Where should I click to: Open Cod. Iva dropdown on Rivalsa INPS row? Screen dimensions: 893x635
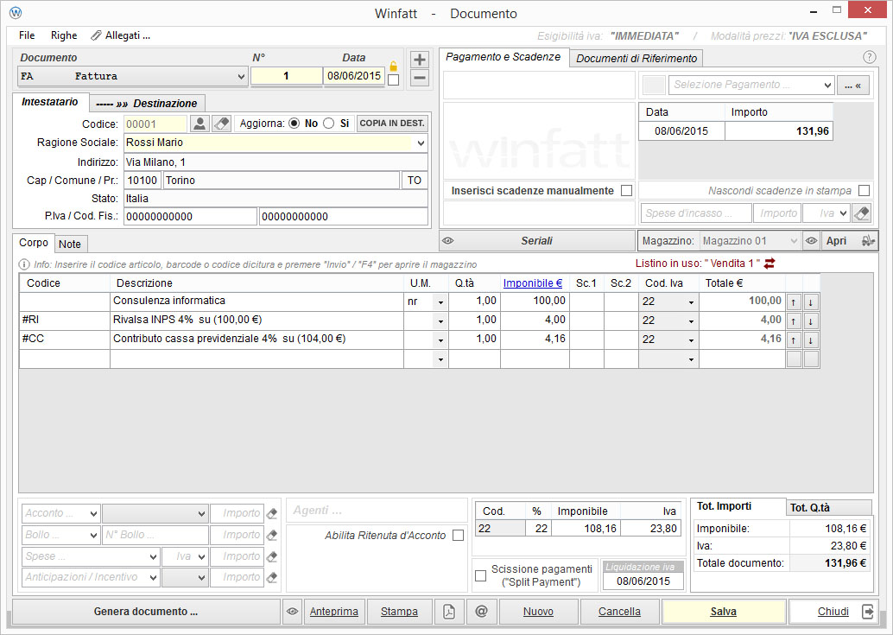(691, 321)
